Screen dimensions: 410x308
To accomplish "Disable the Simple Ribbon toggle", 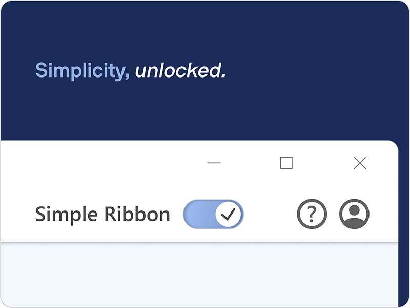I will pos(213,214).
